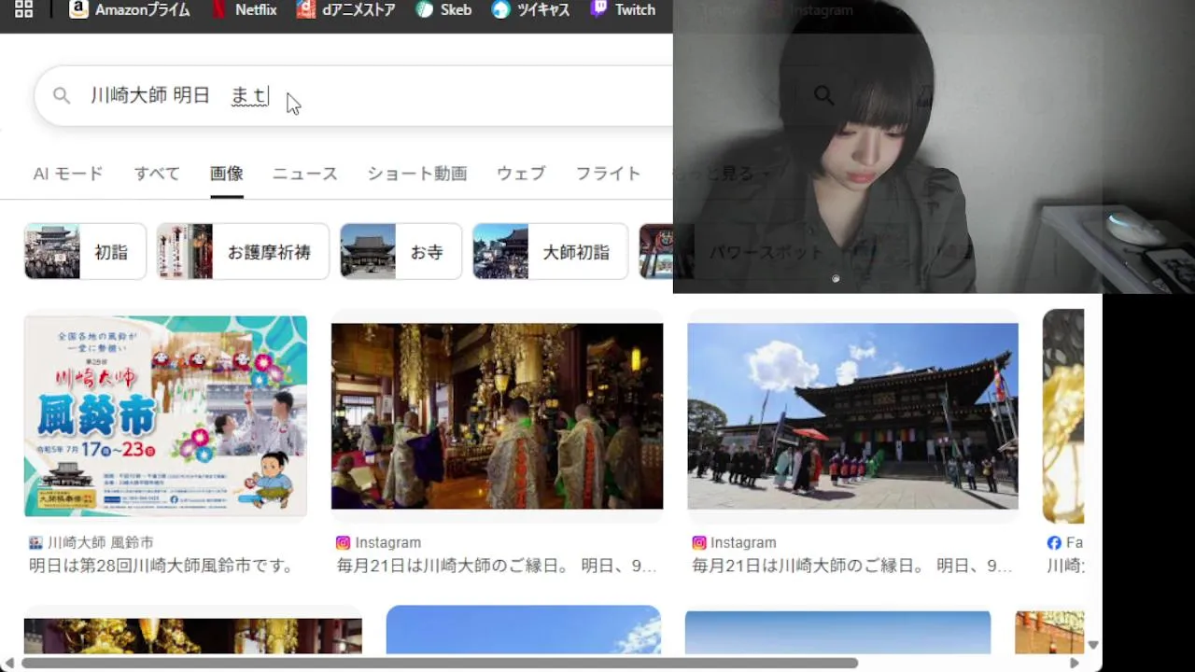Image resolution: width=1195 pixels, height=672 pixels.
Task: Click the magnifier icon in search box
Action: click(x=62, y=95)
